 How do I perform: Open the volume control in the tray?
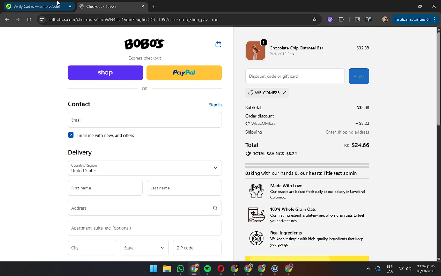(x=409, y=269)
